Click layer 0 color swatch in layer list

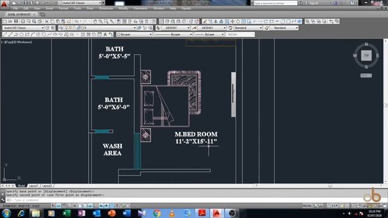(x=82, y=28)
